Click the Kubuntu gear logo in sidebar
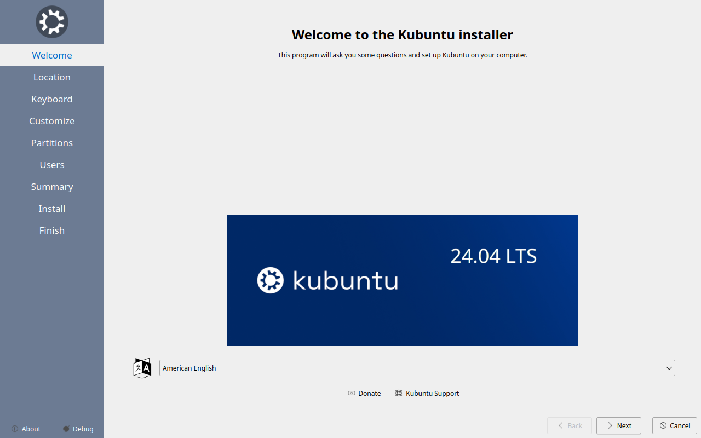701x438 pixels. pyautogui.click(x=52, y=22)
